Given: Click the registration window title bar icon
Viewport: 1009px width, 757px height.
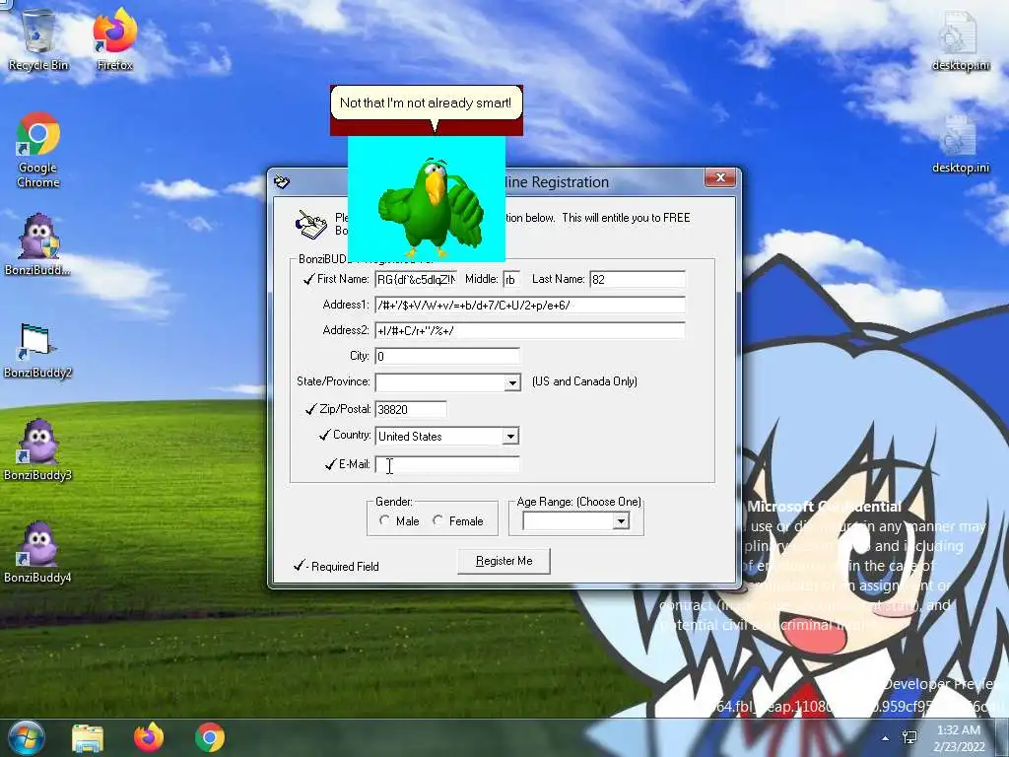Looking at the screenshot, I should tap(282, 181).
